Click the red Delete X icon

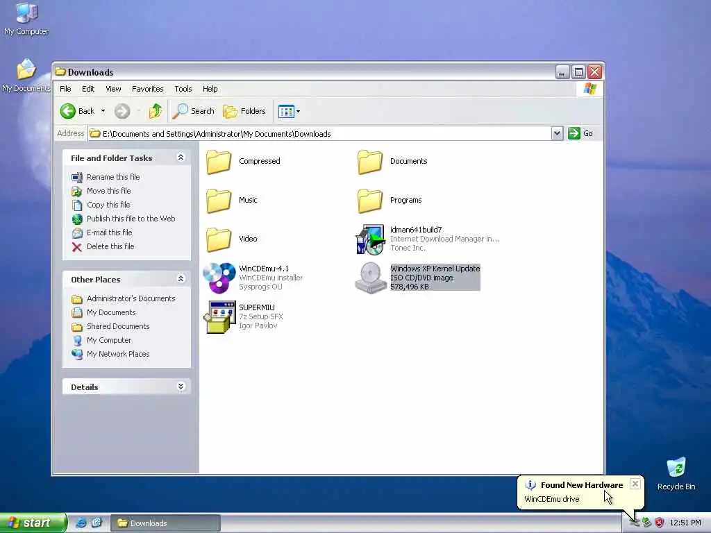[x=77, y=247]
